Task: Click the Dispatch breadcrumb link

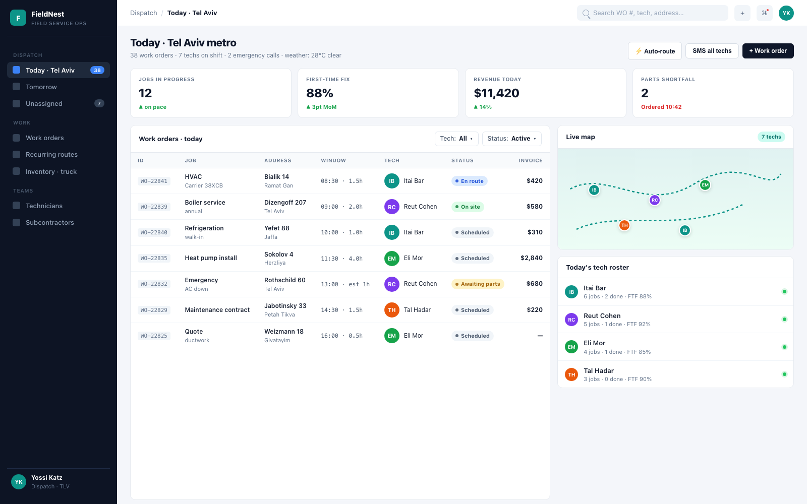Action: coord(144,13)
